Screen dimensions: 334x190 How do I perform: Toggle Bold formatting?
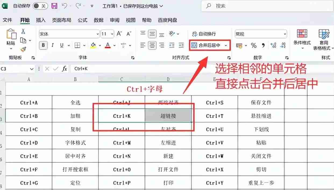tap(43, 45)
